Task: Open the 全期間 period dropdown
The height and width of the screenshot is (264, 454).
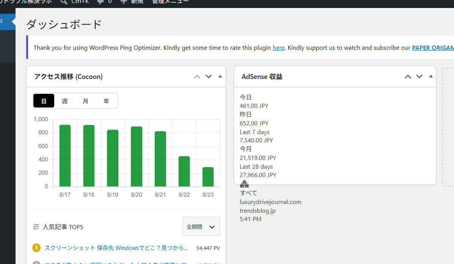Action: (x=201, y=226)
